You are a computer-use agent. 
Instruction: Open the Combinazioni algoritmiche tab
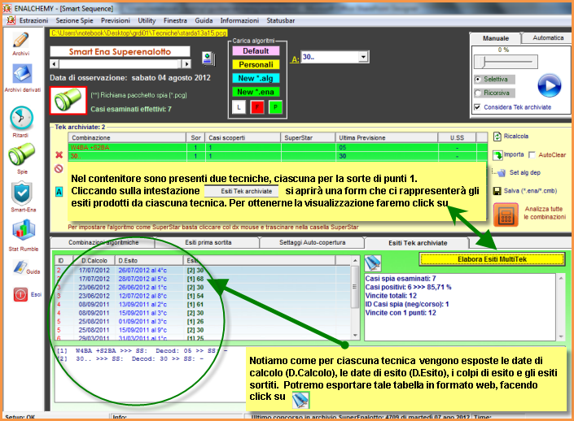click(103, 242)
